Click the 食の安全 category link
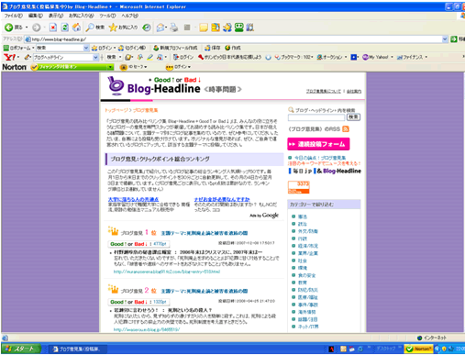Screen dimensions: 465x355 (x=306, y=275)
